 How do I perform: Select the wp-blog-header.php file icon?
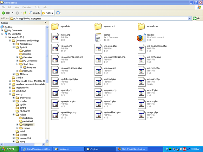tap(142, 48)
